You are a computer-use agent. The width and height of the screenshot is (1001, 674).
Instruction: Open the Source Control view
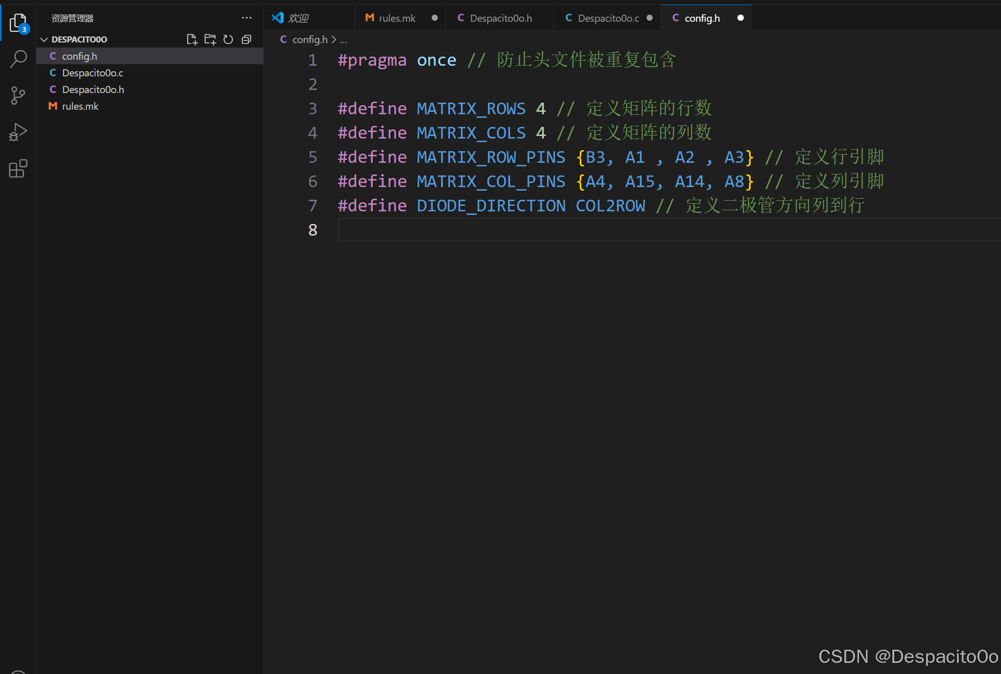18,96
